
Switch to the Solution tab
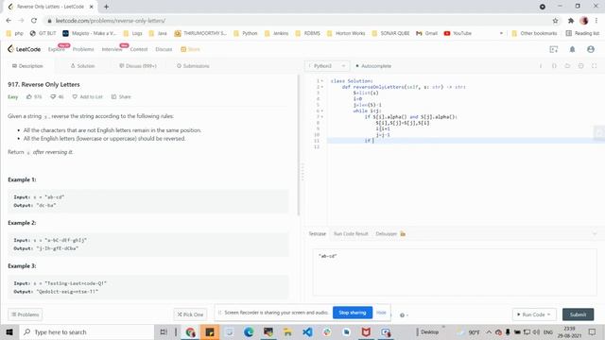pos(82,66)
